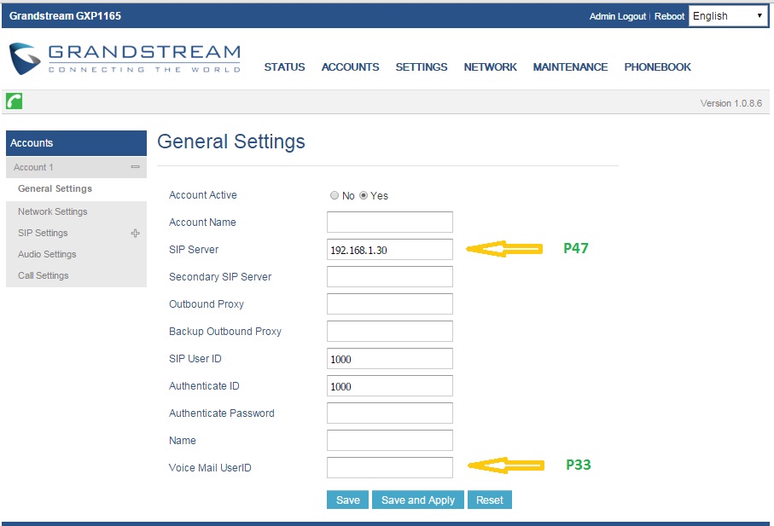This screenshot has height=526, width=774.
Task: Click the General Settings page heading
Action: [231, 142]
